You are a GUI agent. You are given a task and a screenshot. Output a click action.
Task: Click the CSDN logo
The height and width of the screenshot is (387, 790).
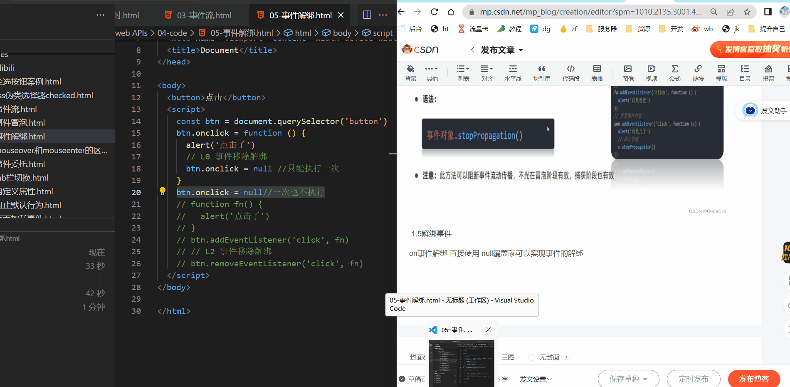click(420, 50)
